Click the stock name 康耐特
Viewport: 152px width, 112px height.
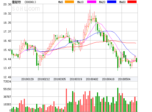coord(16,2)
